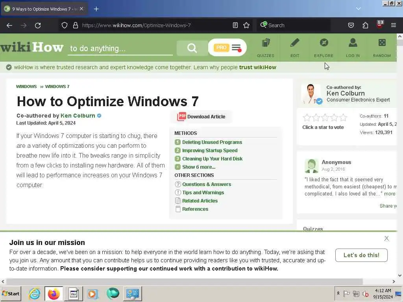Open Quizzes in wikiHow header
The image size is (403, 302).
pyautogui.click(x=266, y=48)
